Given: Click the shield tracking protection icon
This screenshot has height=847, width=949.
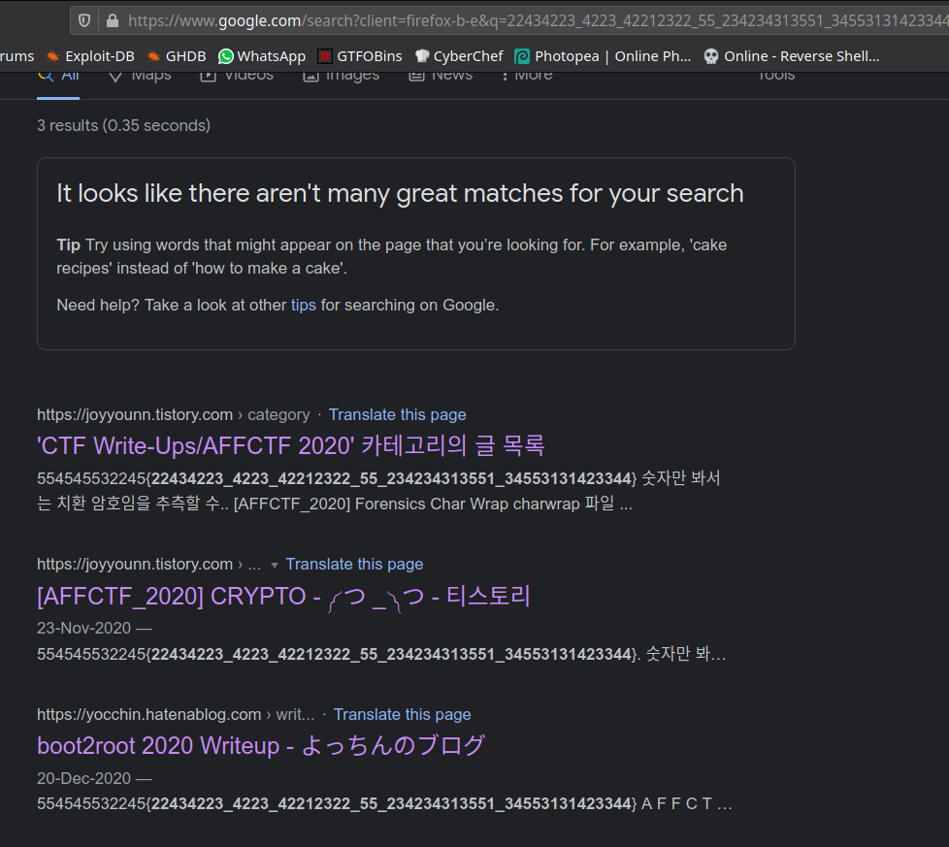Looking at the screenshot, I should 84,20.
